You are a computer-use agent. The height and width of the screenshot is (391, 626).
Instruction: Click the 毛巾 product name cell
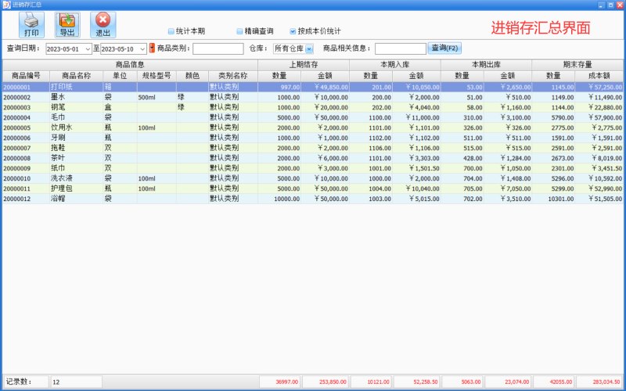point(76,118)
